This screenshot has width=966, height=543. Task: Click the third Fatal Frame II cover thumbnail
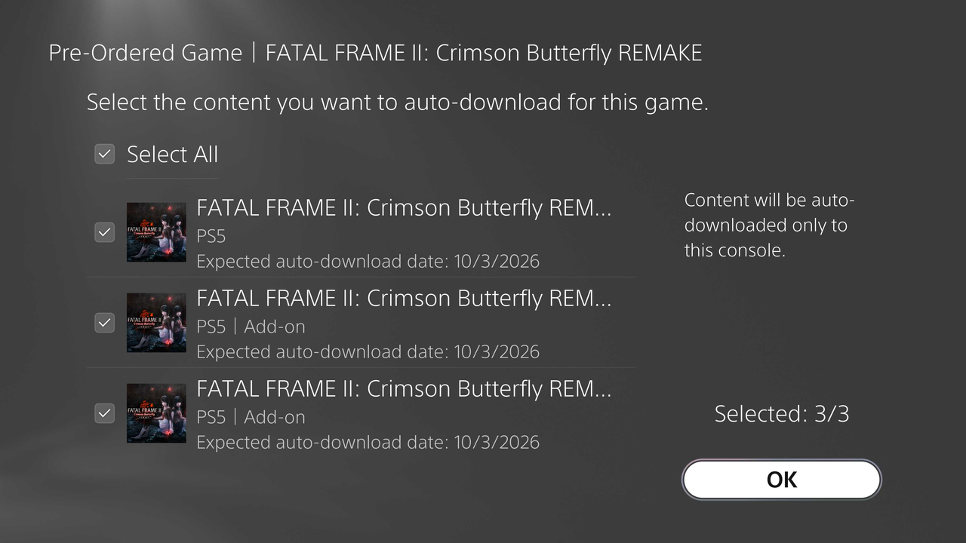click(156, 413)
